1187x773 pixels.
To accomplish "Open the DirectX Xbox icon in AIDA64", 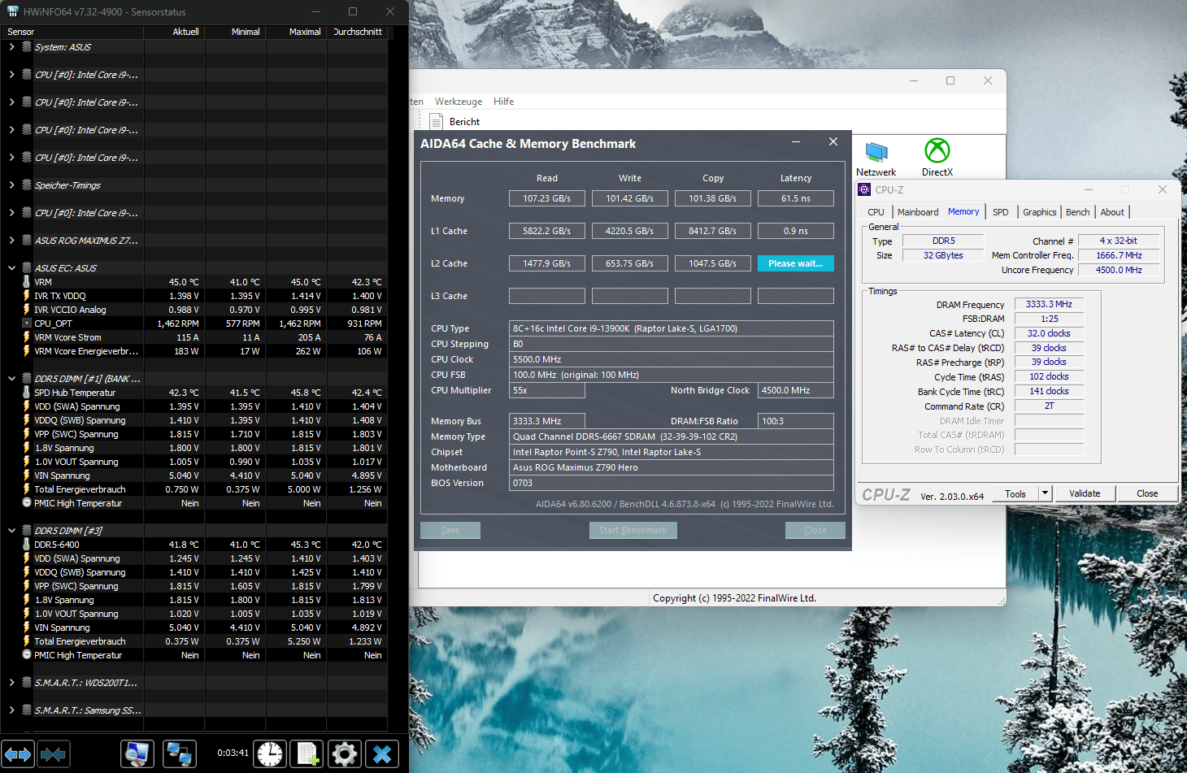I will 937,150.
